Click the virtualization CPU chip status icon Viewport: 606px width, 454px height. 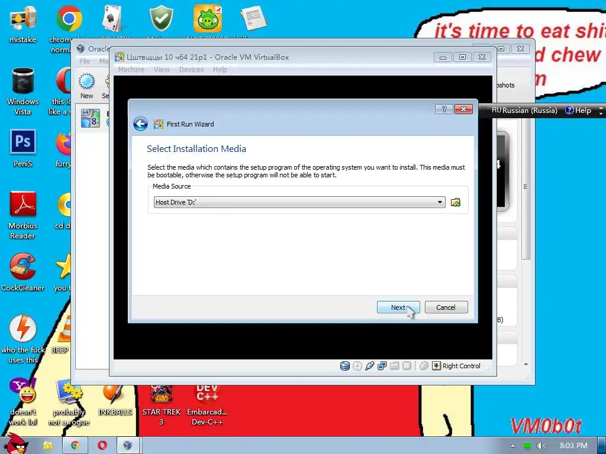tap(407, 366)
